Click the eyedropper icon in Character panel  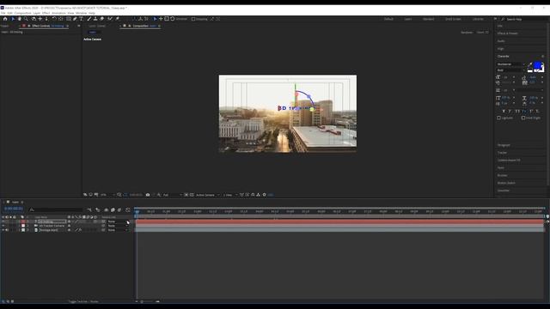click(x=530, y=64)
